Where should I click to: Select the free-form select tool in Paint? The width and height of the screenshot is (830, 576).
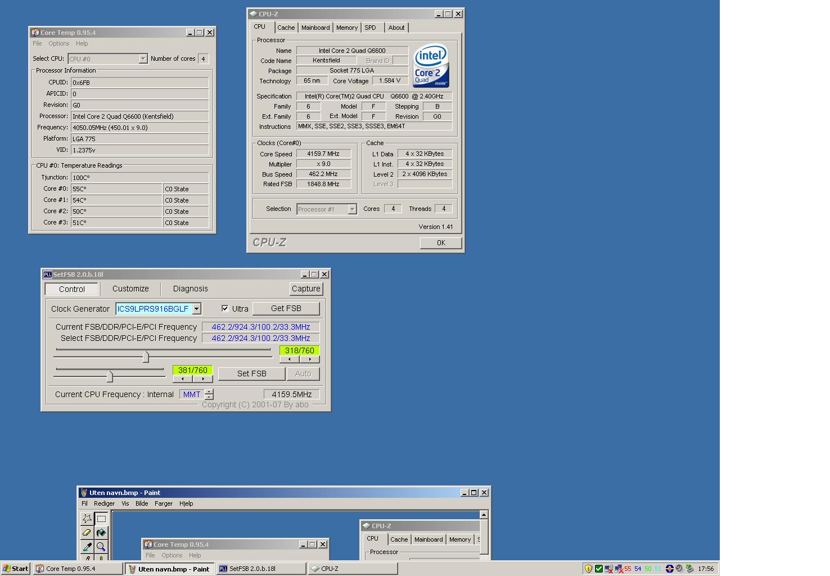coord(87,518)
